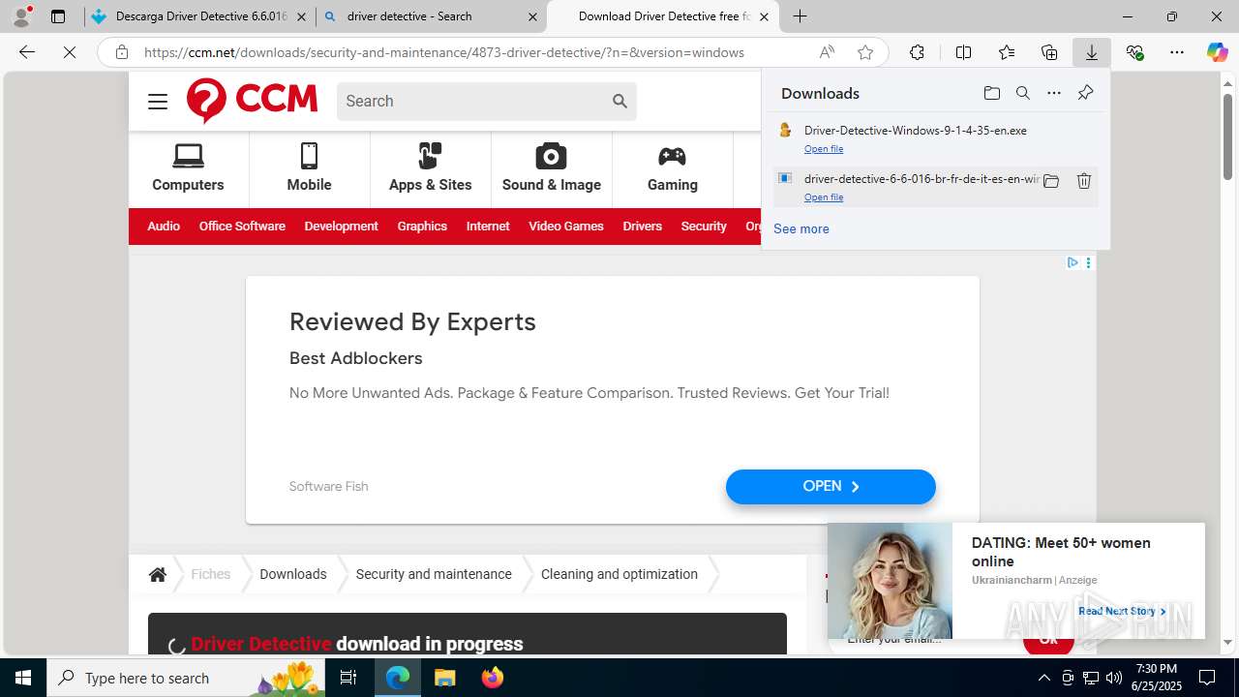Select Video Games in the red menu
Screen dimensions: 1239x697
pos(566,226)
